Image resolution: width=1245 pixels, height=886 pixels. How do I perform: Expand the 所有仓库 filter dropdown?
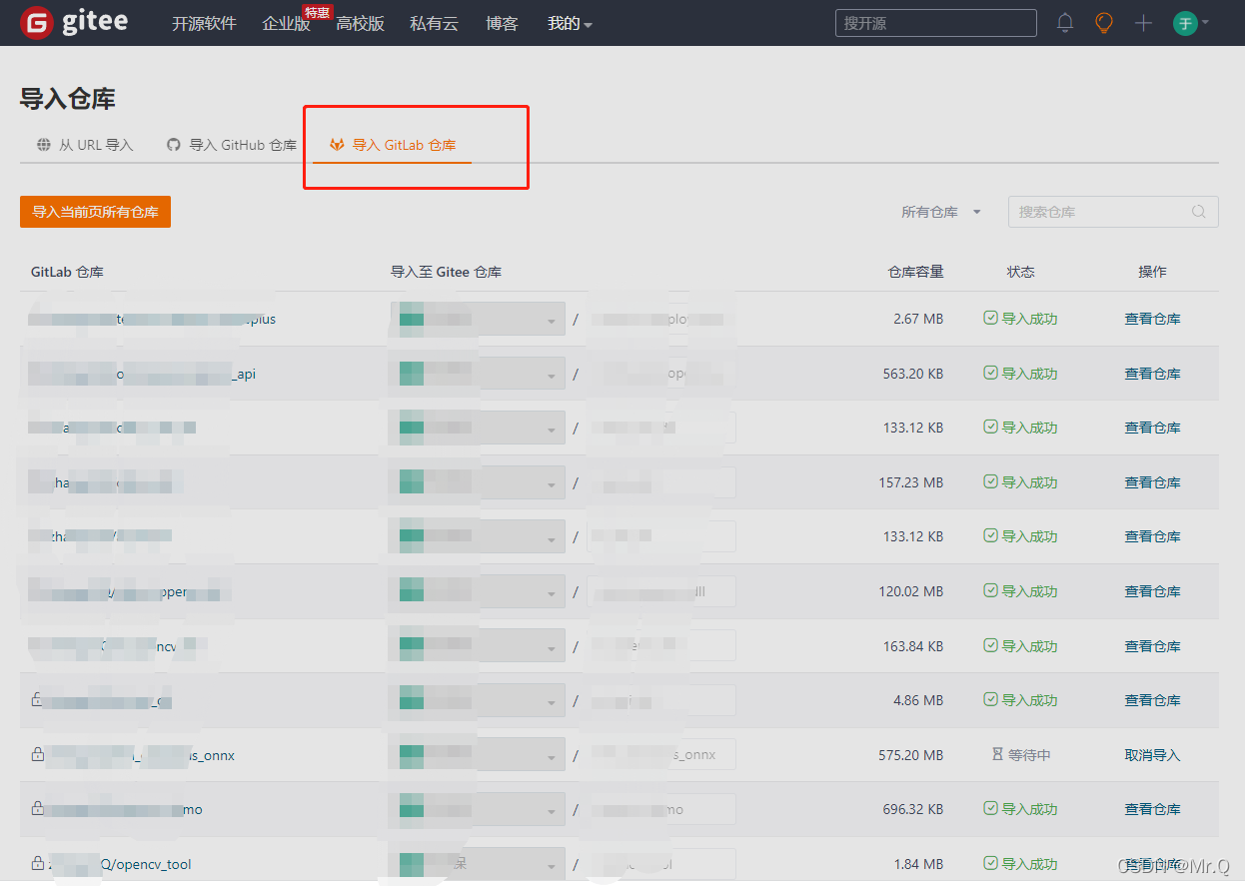tap(940, 212)
